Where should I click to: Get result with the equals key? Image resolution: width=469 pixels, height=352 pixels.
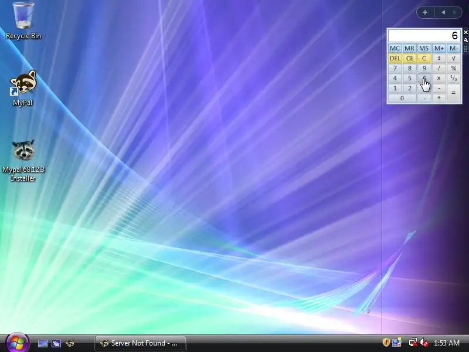tap(453, 93)
